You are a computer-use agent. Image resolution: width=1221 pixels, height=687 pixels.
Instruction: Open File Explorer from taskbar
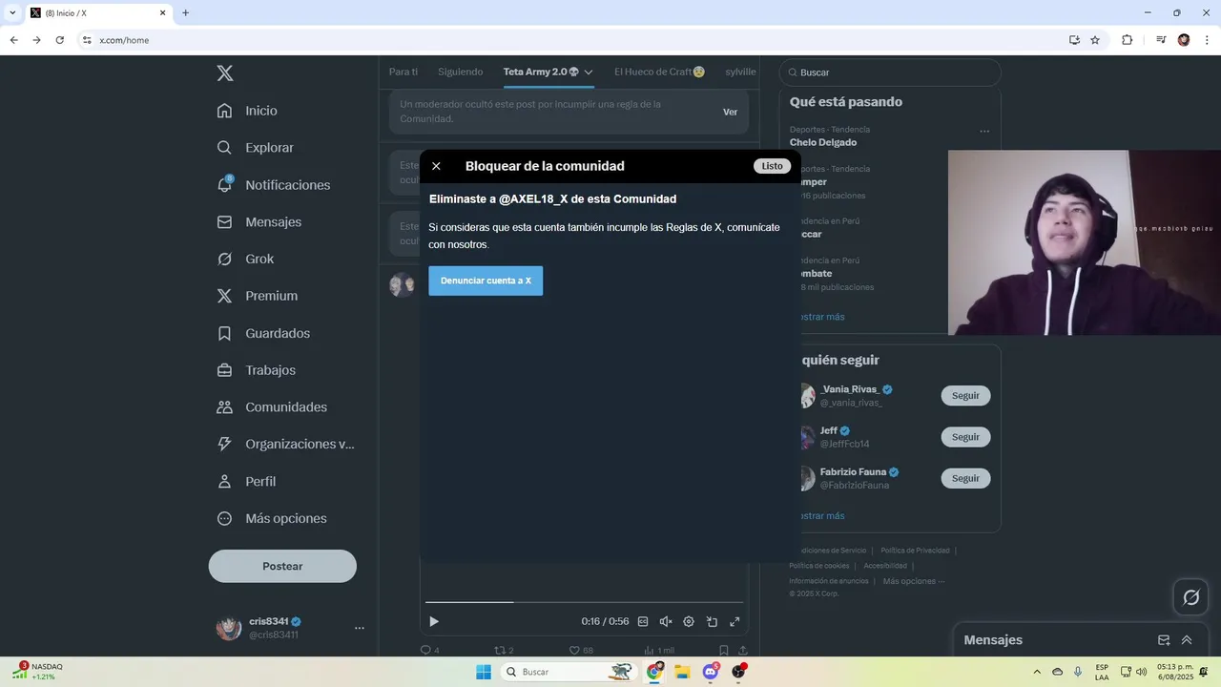point(682,672)
